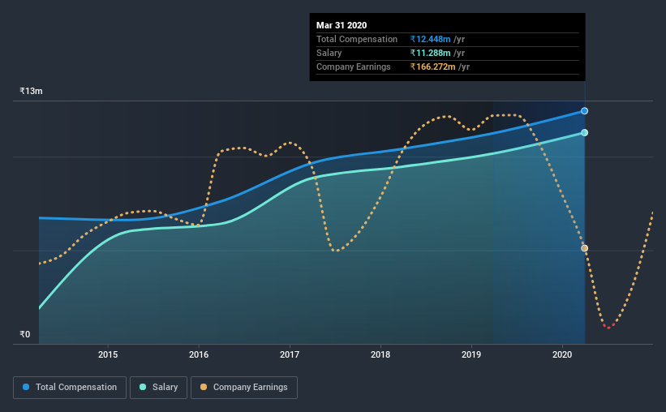Screen dimensions: 666x412
Task: Click the tooltip Company Earnings row label
Action: click(x=353, y=67)
